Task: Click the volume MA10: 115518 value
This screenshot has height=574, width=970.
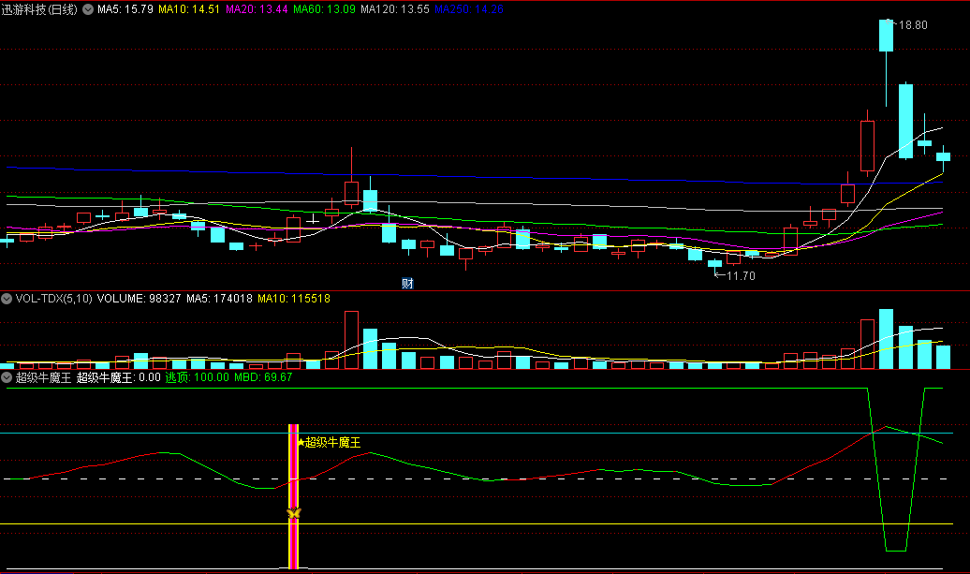Action: 294,299
